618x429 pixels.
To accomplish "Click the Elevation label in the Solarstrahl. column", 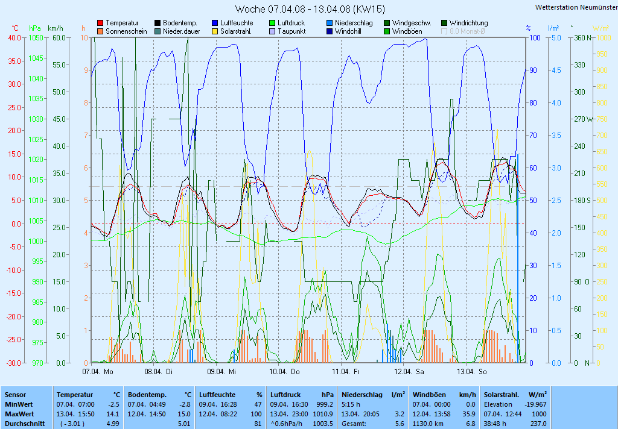I will tap(498, 404).
